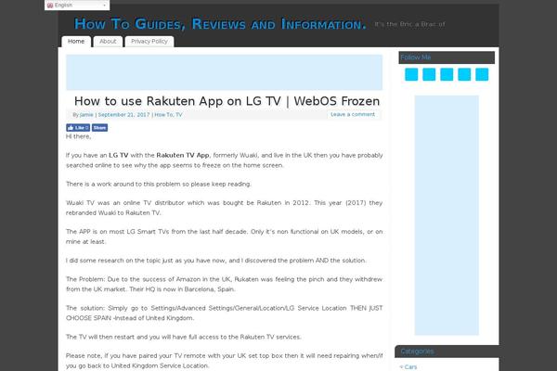Click the tall sidebar ad placeholder
Screen dimensions: 557x371
pyautogui.click(x=447, y=215)
